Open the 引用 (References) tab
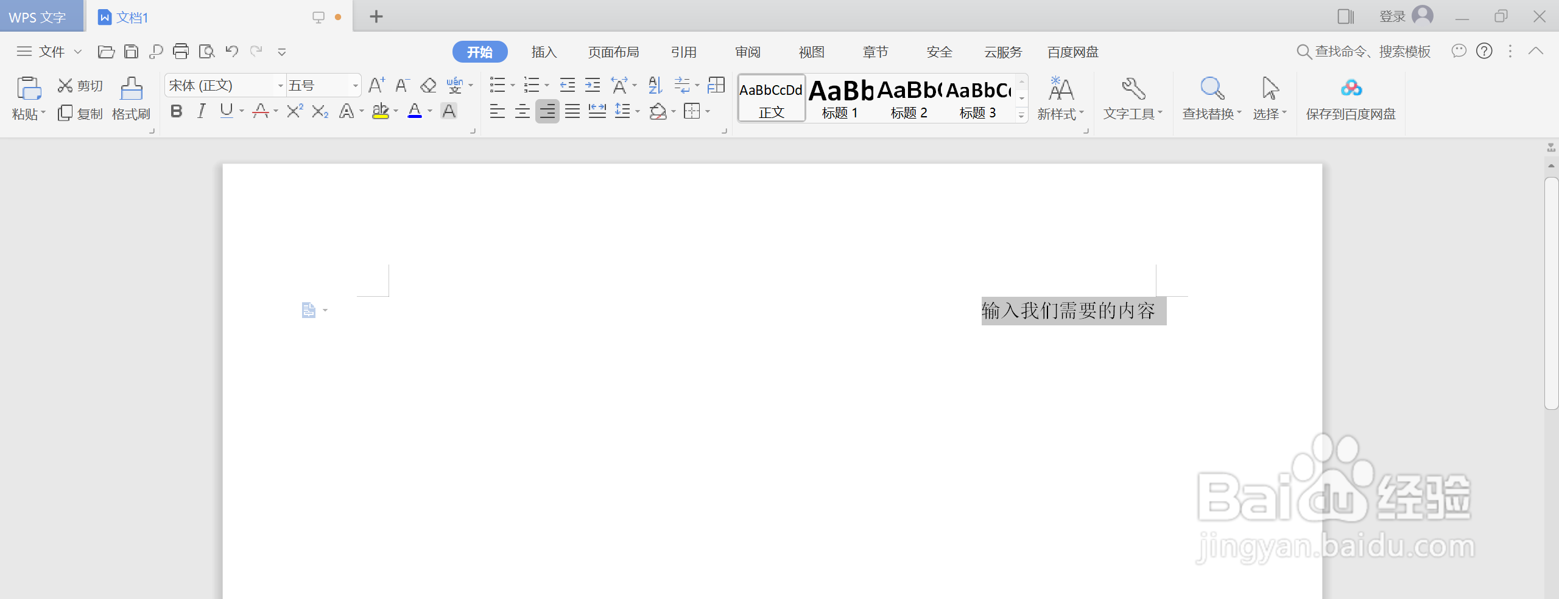The image size is (1559, 599). [x=683, y=52]
